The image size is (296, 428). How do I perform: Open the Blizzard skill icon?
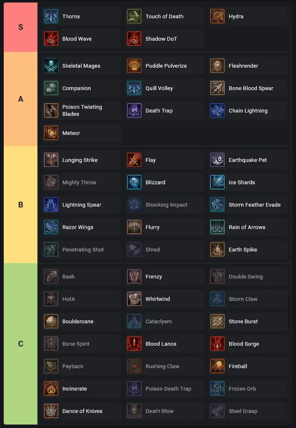(x=134, y=182)
